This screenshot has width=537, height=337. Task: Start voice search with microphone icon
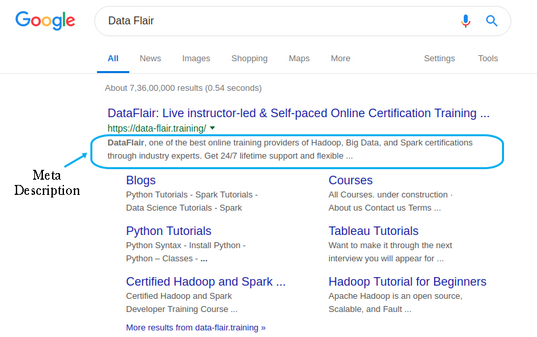click(x=466, y=21)
